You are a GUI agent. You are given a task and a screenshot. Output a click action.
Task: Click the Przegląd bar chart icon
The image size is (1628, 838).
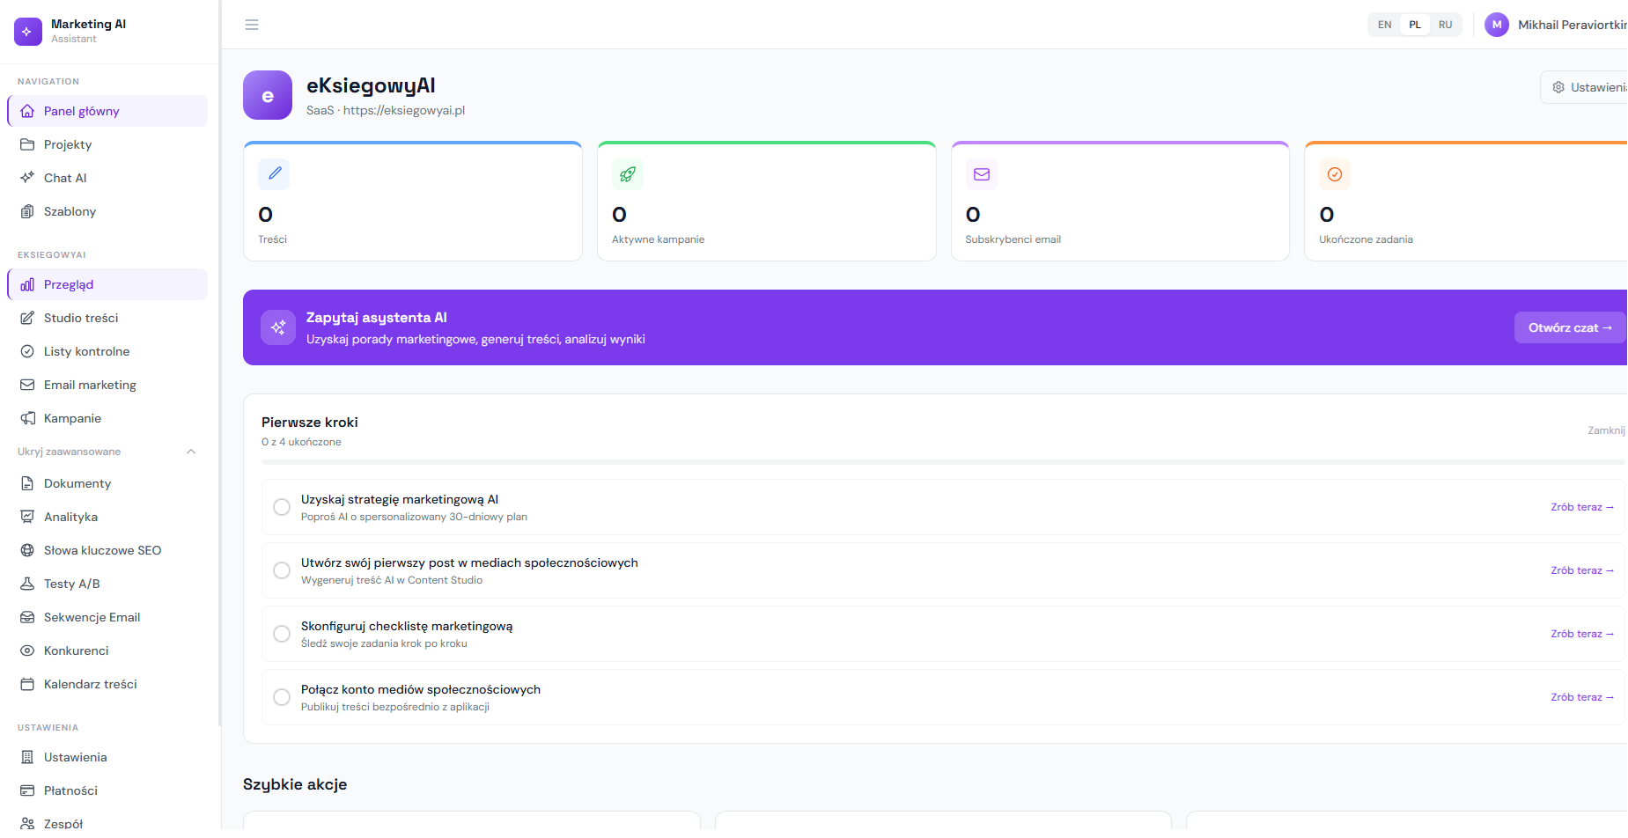coord(27,284)
